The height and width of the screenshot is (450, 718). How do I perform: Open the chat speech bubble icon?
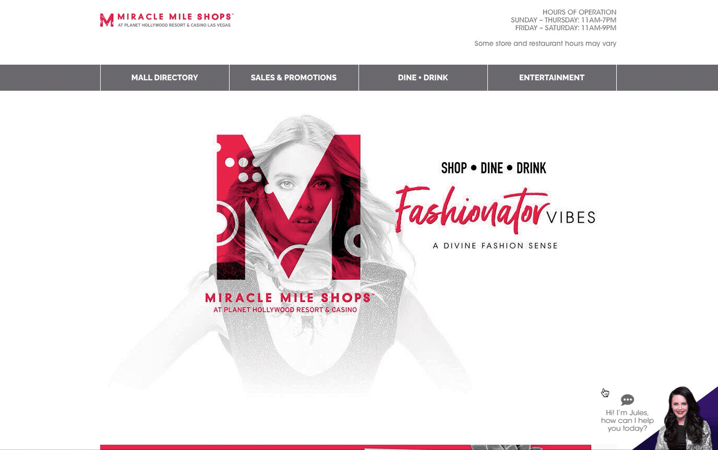(627, 400)
